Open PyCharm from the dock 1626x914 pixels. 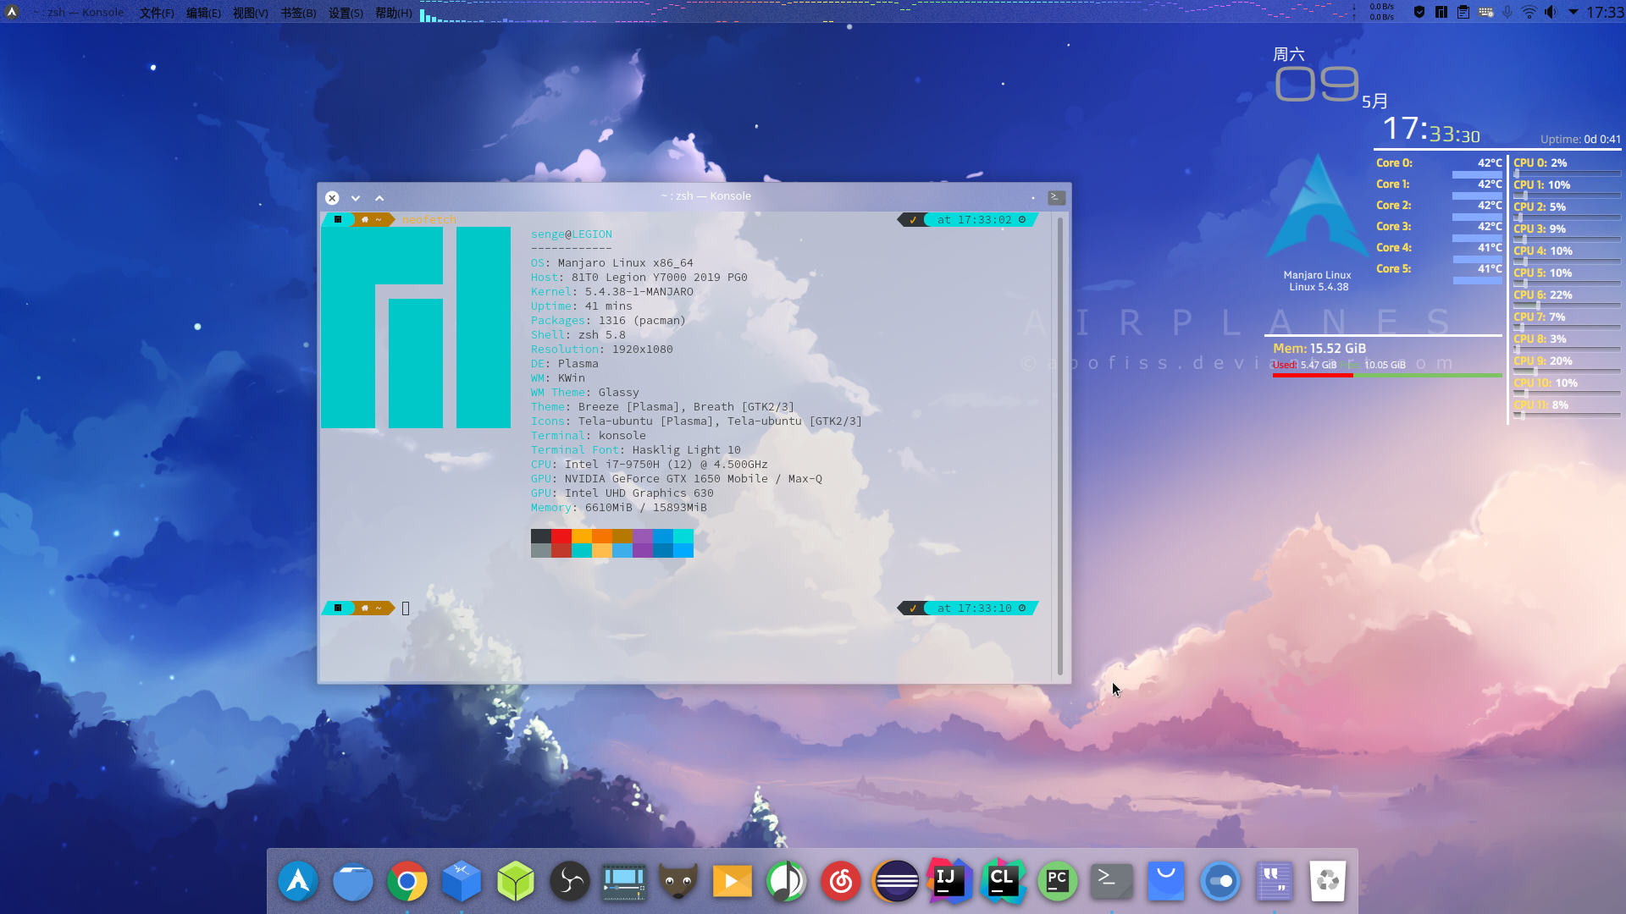(x=1058, y=881)
